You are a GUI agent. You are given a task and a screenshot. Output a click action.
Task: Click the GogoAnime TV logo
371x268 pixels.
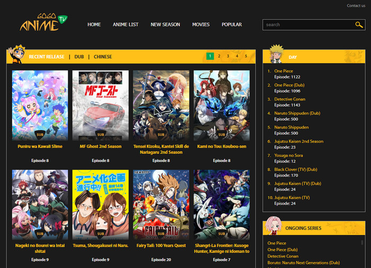(x=44, y=22)
